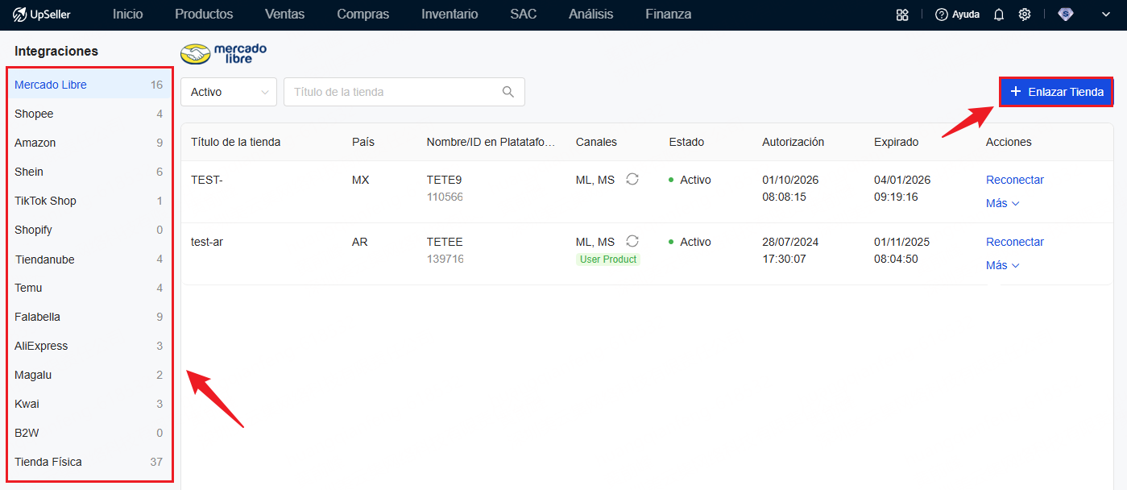Click the search magnifier icon
Image resolution: width=1127 pixels, height=490 pixels.
508,92
